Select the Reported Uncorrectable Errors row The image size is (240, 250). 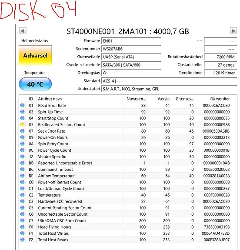125,163
